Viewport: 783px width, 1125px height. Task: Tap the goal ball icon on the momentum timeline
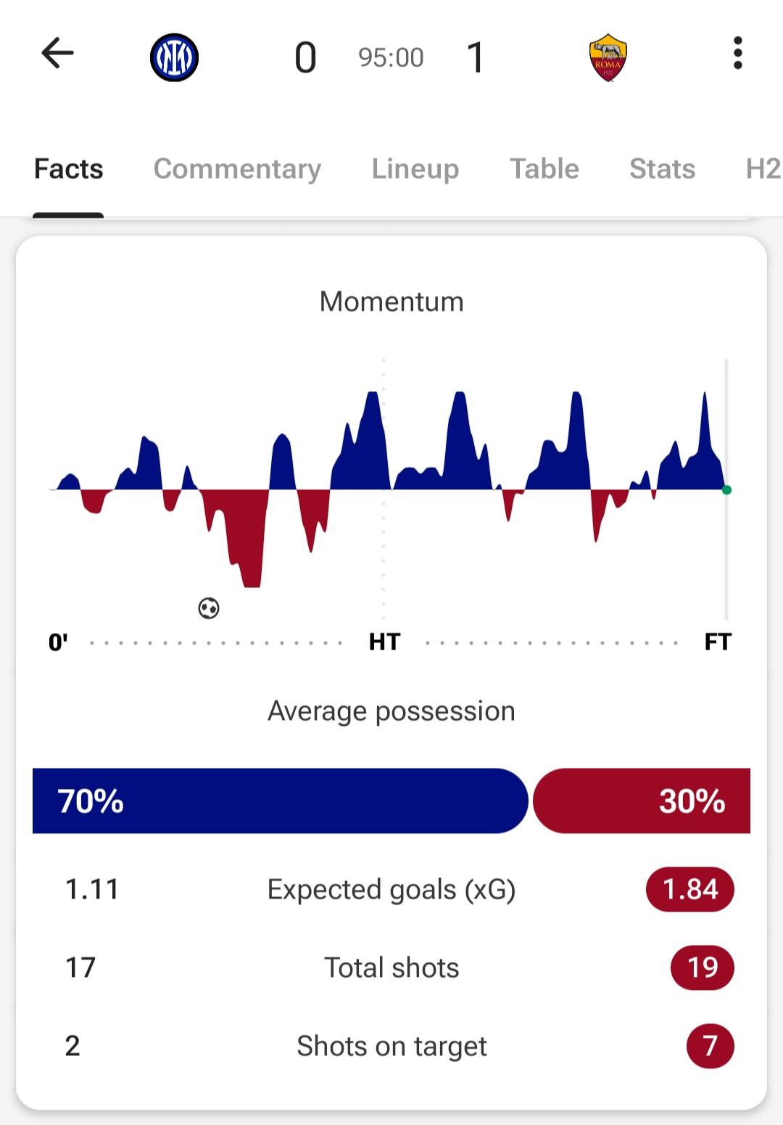point(209,608)
